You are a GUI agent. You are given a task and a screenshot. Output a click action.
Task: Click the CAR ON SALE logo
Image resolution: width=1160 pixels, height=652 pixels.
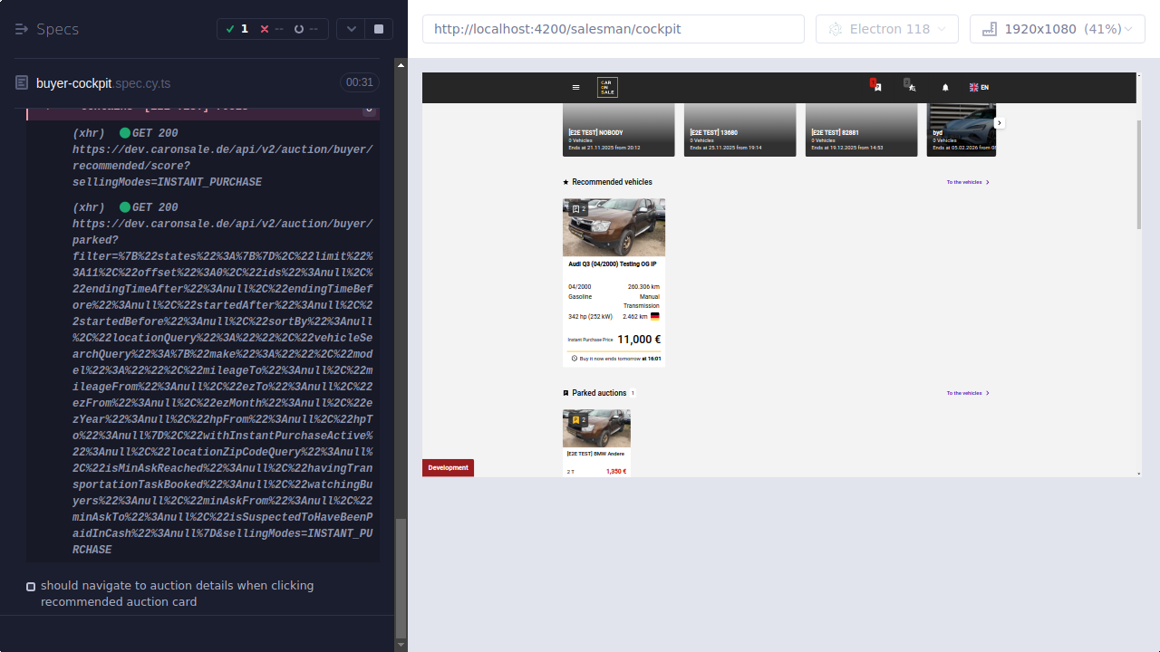pyautogui.click(x=606, y=87)
